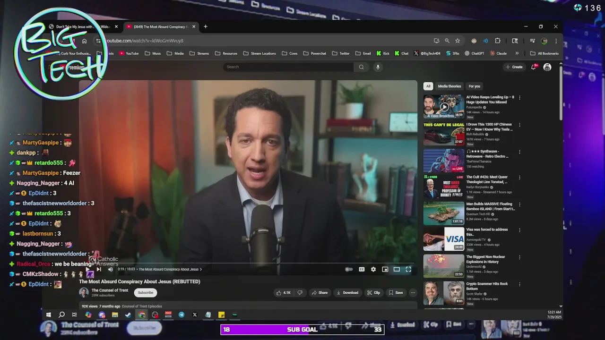Open the Music bookmarks folder

[153, 53]
